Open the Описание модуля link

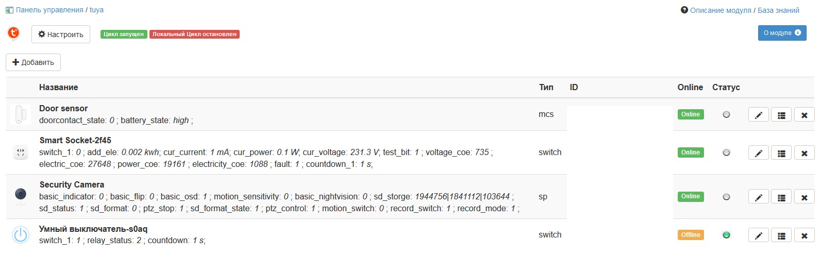pyautogui.click(x=721, y=10)
